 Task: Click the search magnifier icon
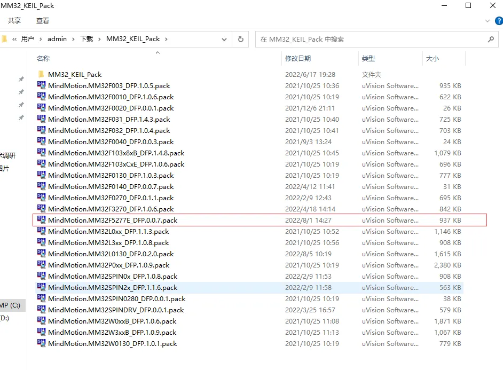click(491, 39)
